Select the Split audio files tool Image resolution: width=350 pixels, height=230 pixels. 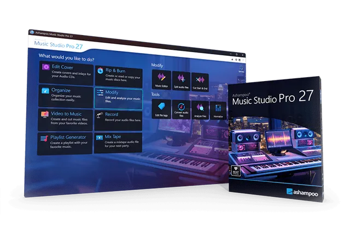click(181, 81)
